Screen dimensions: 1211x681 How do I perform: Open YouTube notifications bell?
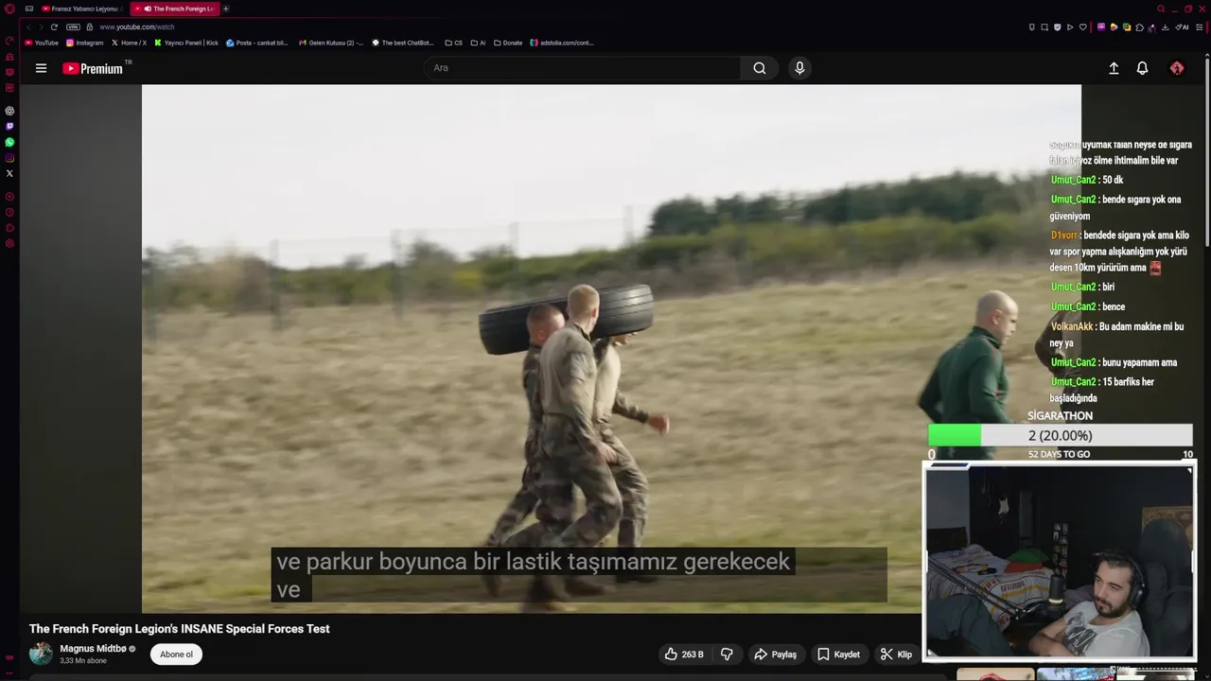(1142, 68)
